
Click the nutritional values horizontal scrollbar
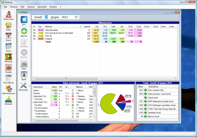pos(56,120)
